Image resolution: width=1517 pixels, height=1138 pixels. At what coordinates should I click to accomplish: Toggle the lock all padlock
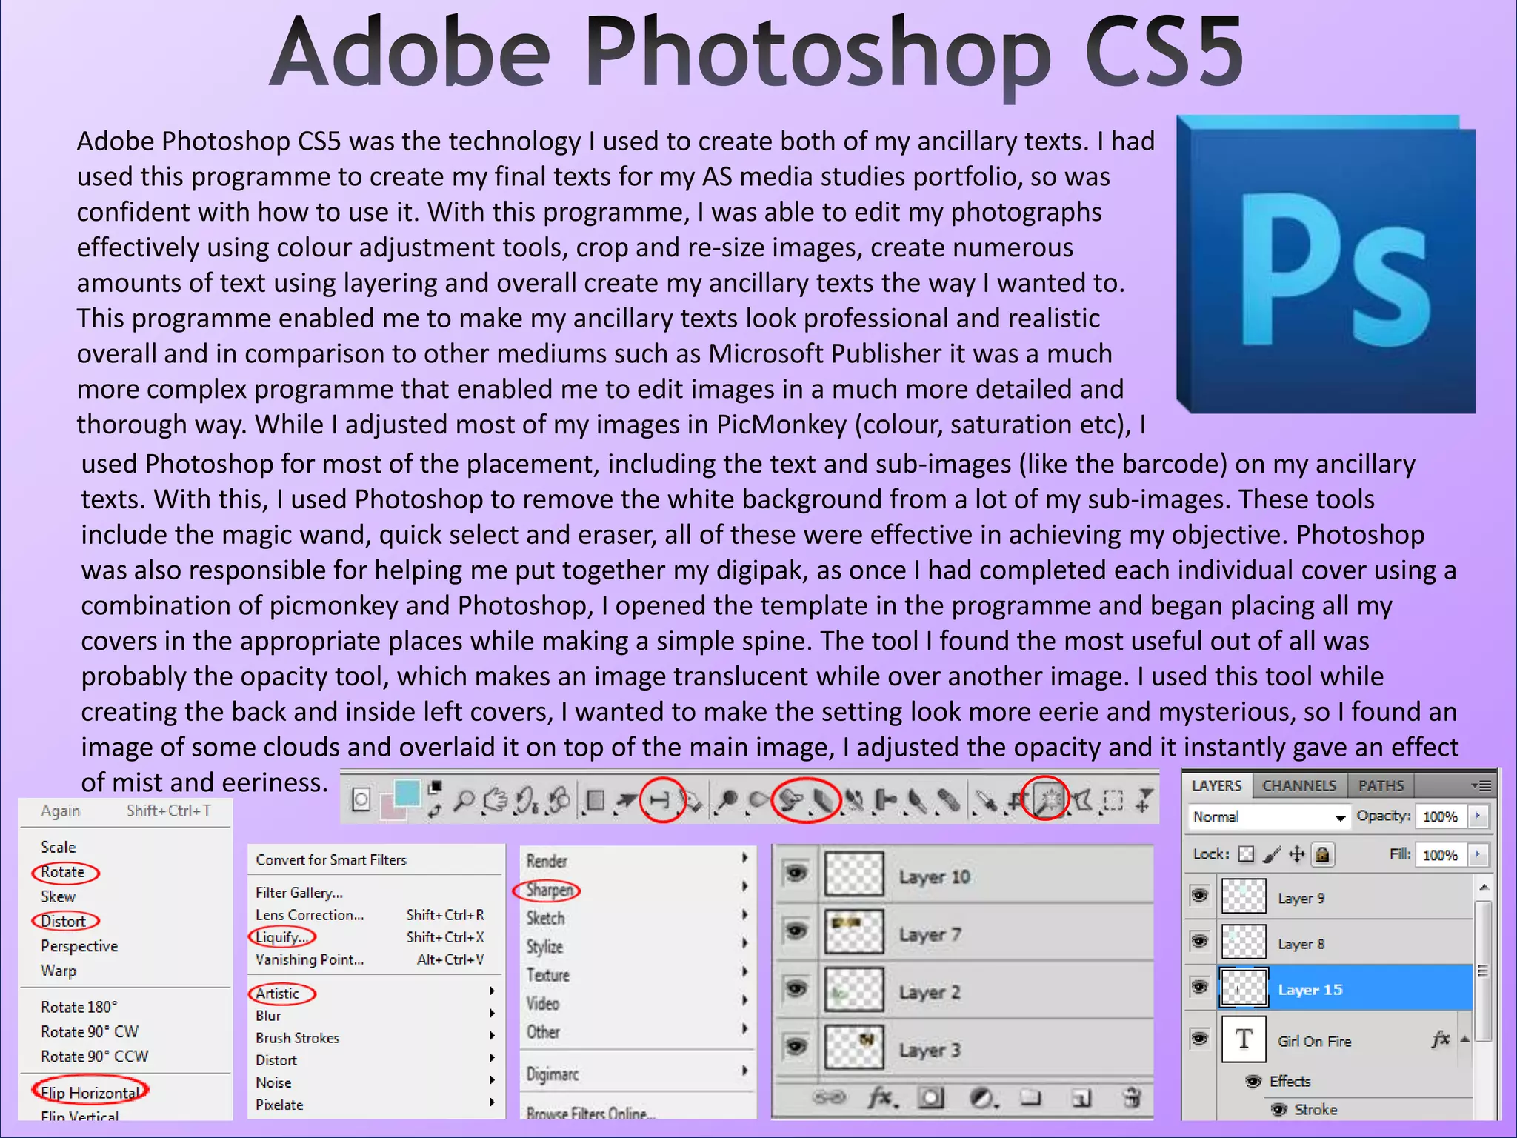tap(1322, 854)
